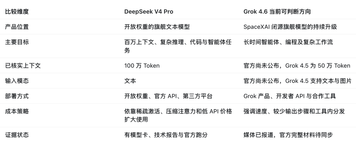Select the Grok 4.5 为 50 万 Token cell

297,66
